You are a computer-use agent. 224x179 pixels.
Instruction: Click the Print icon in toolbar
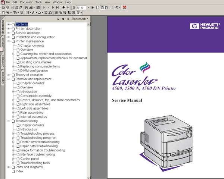click(x=16, y=7)
